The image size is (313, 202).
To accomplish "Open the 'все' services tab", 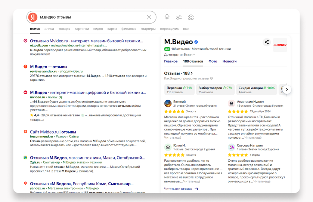I will (x=186, y=28).
